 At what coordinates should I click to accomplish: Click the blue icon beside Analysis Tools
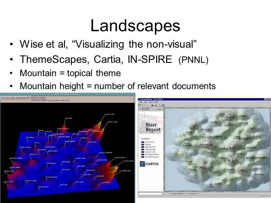point(143,152)
